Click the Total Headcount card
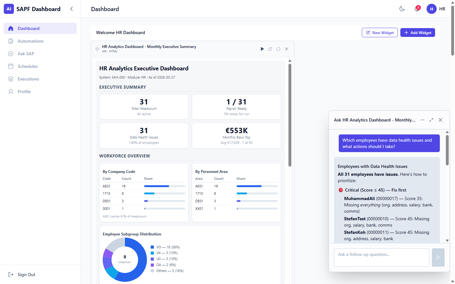 coord(144,107)
